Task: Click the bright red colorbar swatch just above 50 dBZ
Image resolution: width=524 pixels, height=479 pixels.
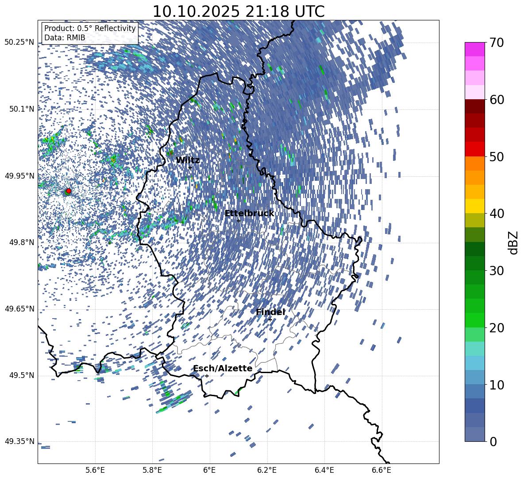Action: click(474, 149)
